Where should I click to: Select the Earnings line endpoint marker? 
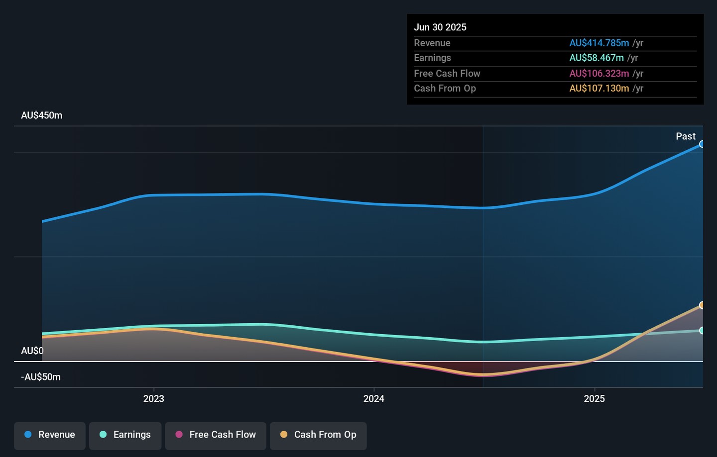point(702,331)
